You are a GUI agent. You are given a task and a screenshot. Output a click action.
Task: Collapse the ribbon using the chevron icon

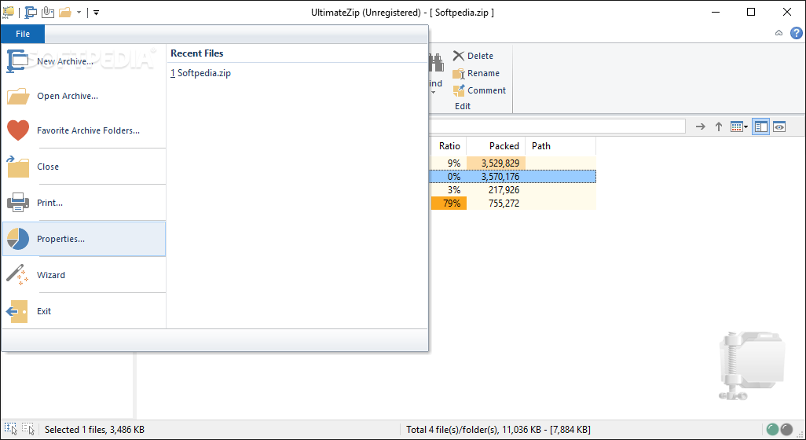point(779,33)
